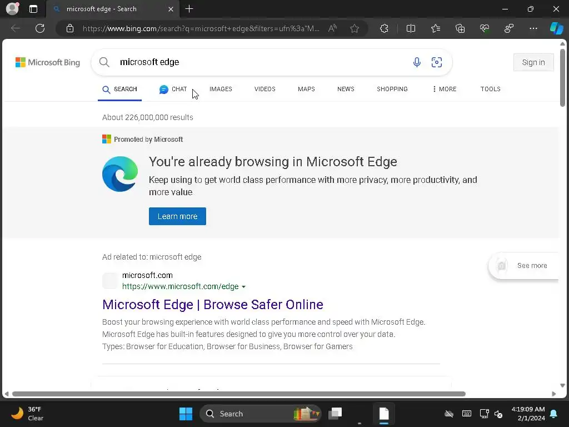
Task: Switch to the NEWS tab
Action: 346,89
